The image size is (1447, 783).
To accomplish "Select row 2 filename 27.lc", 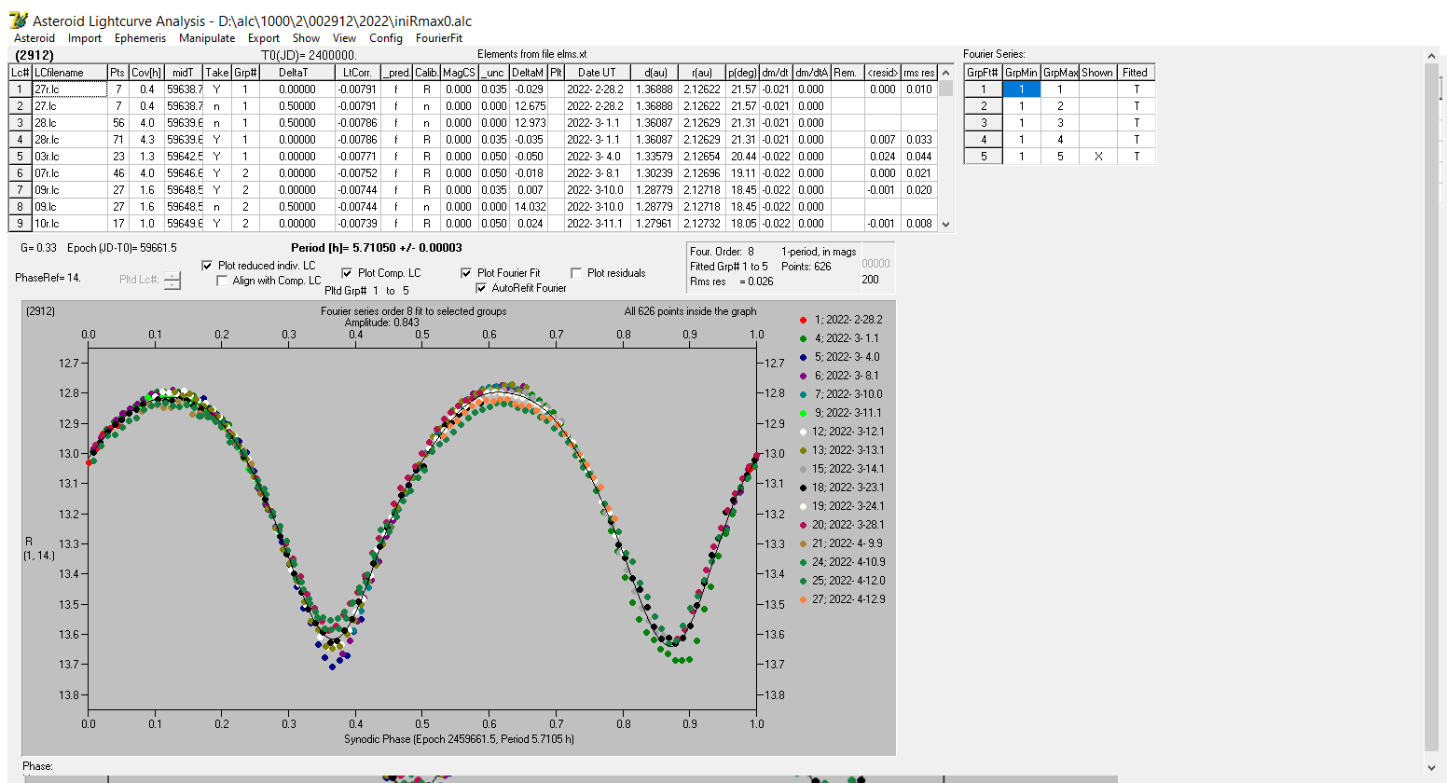I will (69, 106).
